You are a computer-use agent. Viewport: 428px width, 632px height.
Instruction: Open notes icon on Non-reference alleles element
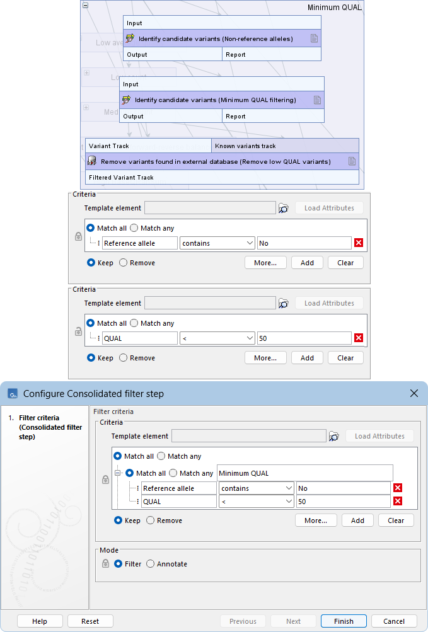point(315,38)
